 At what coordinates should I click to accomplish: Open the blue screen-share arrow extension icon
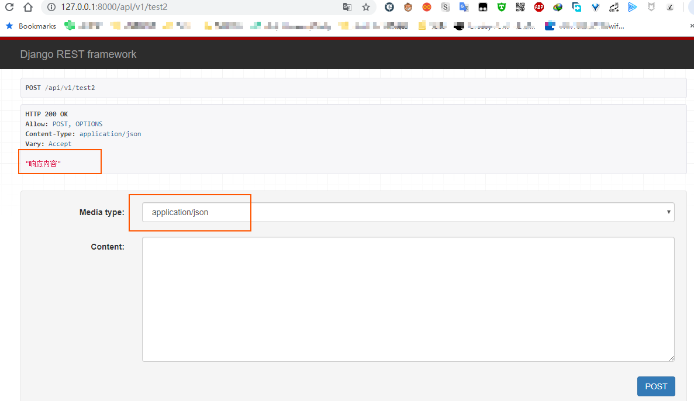[576, 7]
